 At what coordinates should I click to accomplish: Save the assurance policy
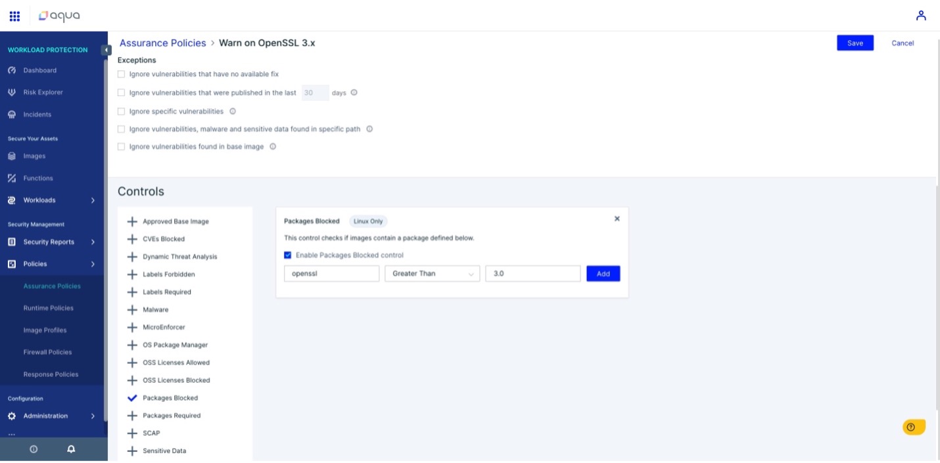pos(855,43)
